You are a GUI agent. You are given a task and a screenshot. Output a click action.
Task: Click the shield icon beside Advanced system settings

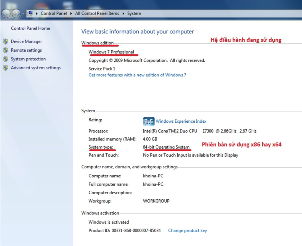[x=6, y=67]
